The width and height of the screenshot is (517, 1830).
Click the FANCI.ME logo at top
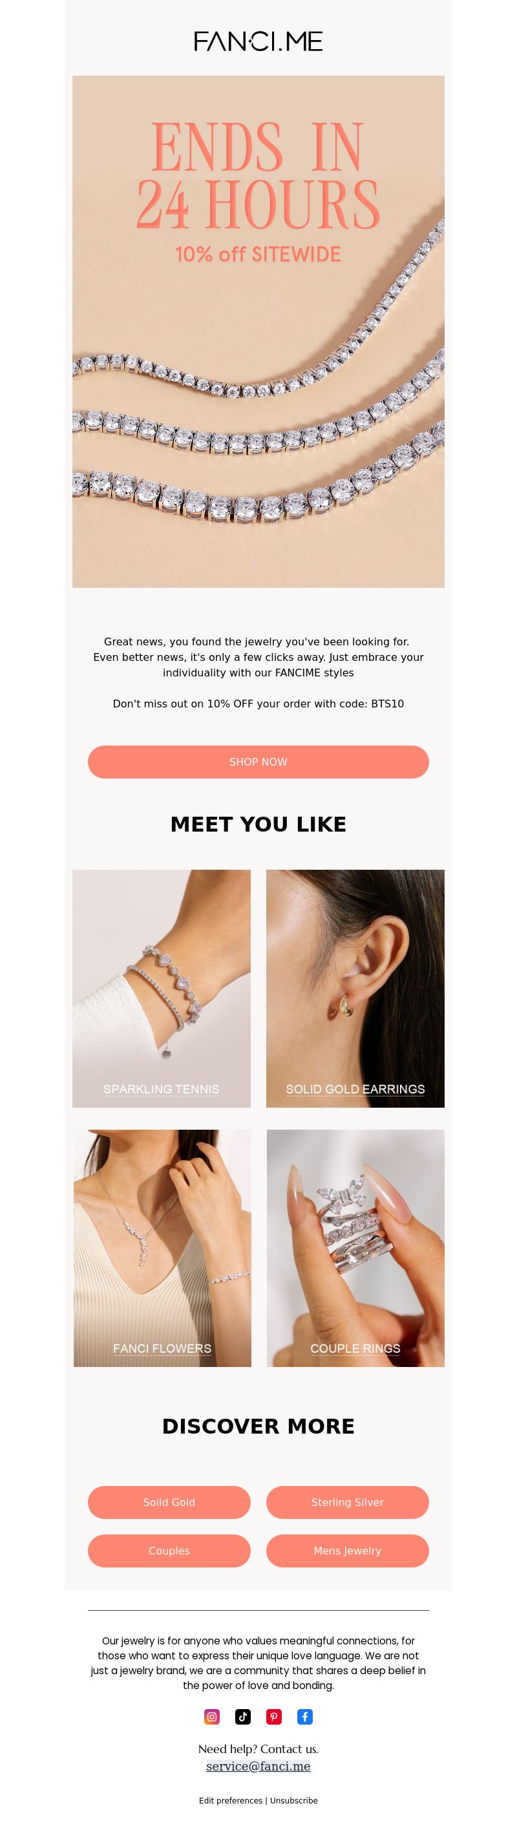tap(258, 41)
